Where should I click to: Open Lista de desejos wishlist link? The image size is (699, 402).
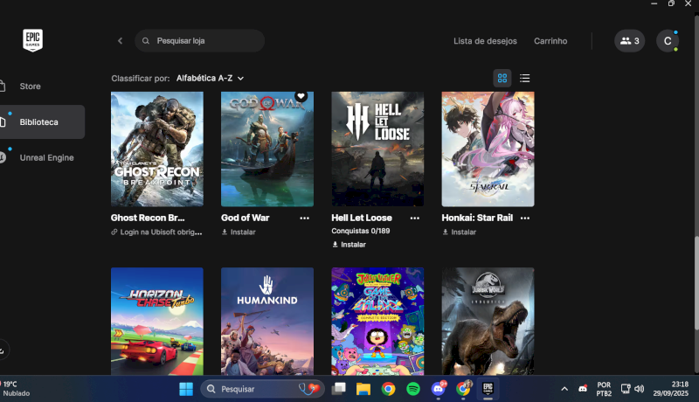485,41
